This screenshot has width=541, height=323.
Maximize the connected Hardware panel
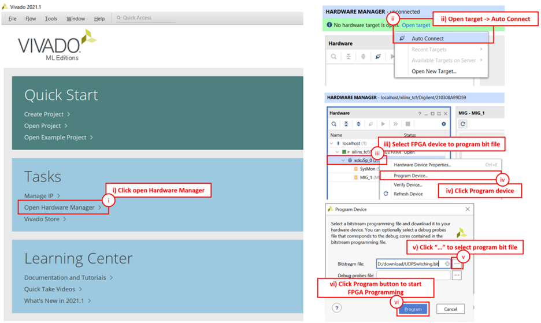tap(432, 113)
